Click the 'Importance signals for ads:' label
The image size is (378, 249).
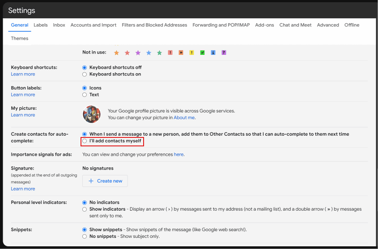coord(42,154)
